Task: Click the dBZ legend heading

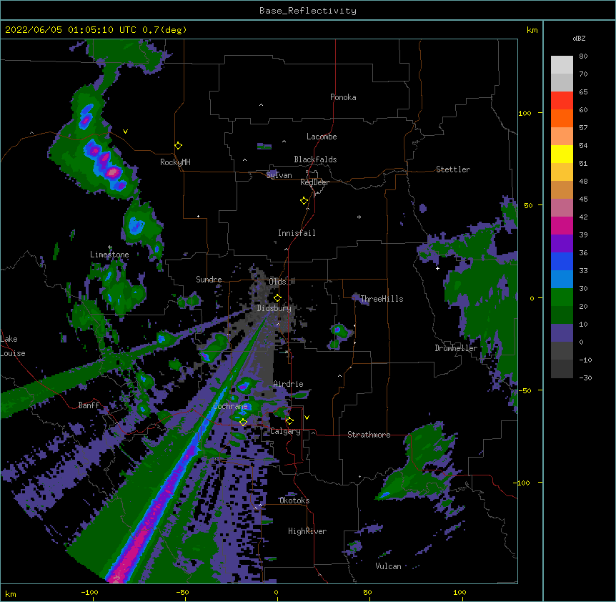Action: click(x=579, y=38)
